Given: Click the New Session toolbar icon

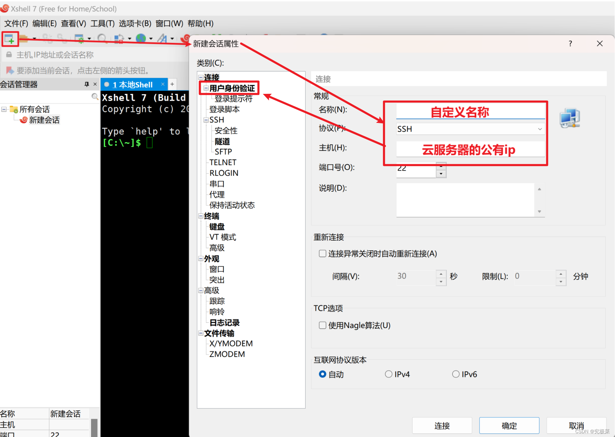Looking at the screenshot, I should [x=9, y=39].
